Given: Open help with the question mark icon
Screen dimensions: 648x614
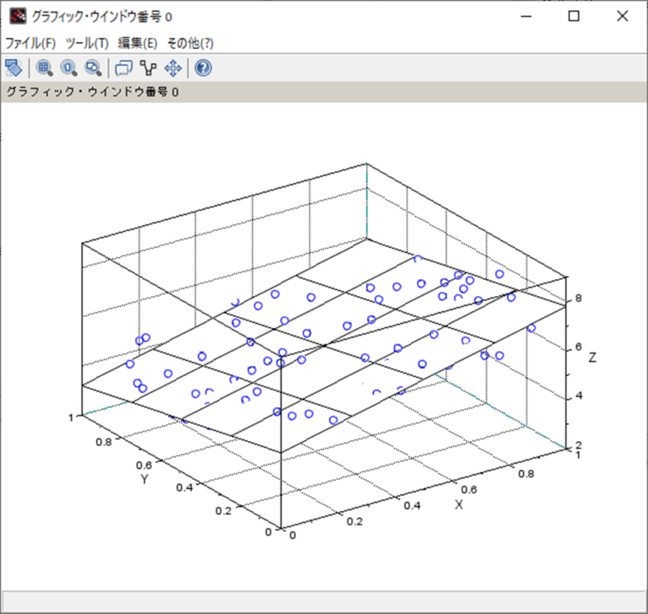Looking at the screenshot, I should [203, 68].
